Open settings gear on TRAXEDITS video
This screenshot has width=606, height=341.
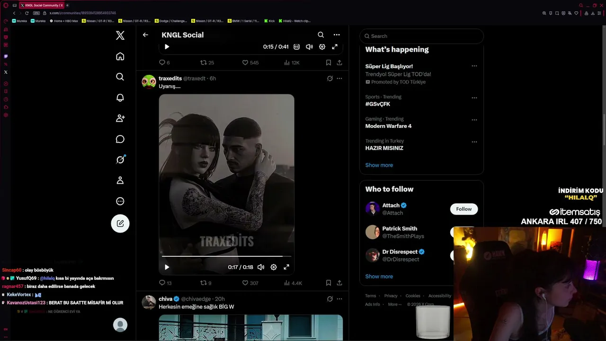pos(274,267)
